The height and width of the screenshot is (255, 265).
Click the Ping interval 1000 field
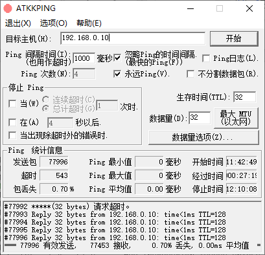(x=84, y=58)
